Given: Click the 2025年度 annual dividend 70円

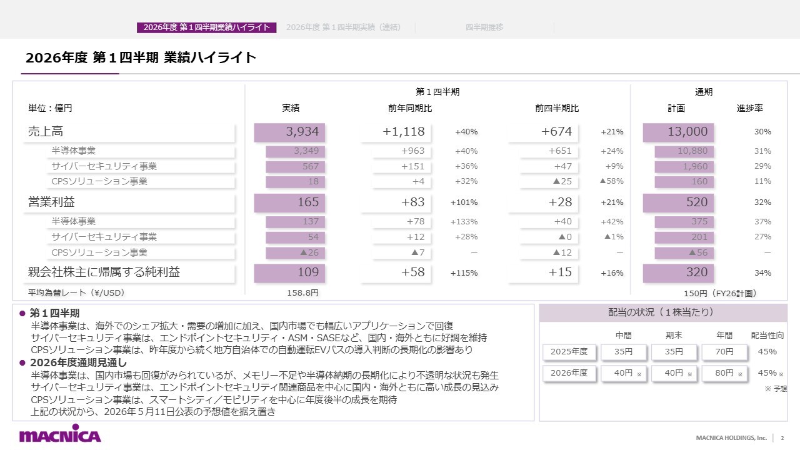Looking at the screenshot, I should tap(724, 352).
